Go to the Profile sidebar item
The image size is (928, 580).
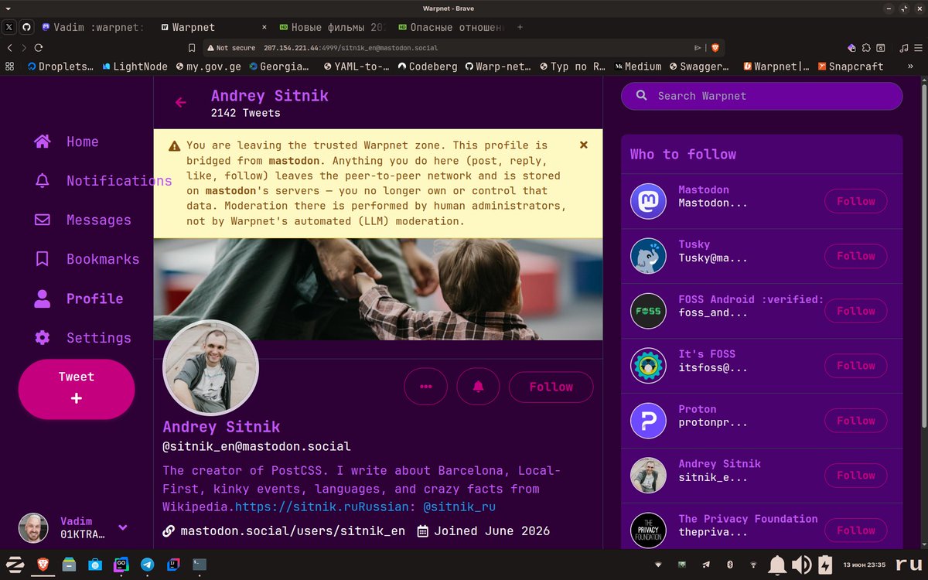78,299
